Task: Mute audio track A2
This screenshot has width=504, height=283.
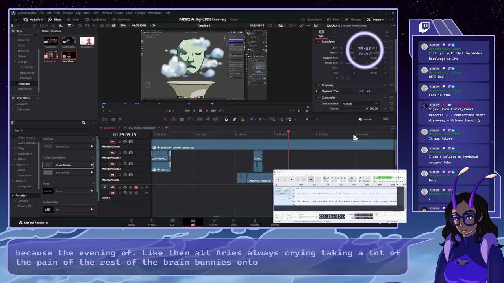Action: point(136,193)
